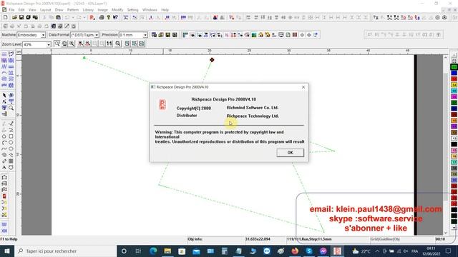
Task: Click the first magnifier icon beside Zoom Level
Action: click(57, 44)
